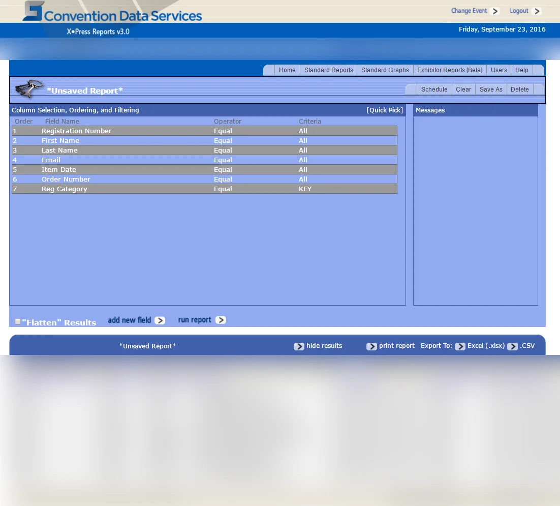This screenshot has height=506, width=560.
Task: Click the print report arrow icon
Action: click(x=371, y=346)
